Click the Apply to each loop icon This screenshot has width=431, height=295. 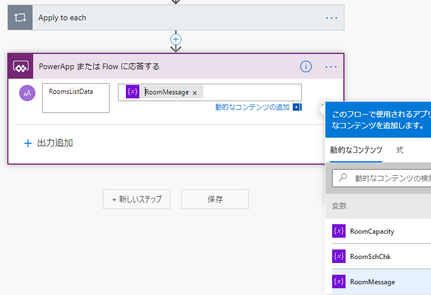point(20,17)
